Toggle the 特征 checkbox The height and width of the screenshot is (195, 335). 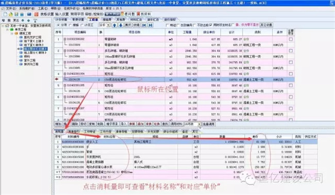[167, 25]
